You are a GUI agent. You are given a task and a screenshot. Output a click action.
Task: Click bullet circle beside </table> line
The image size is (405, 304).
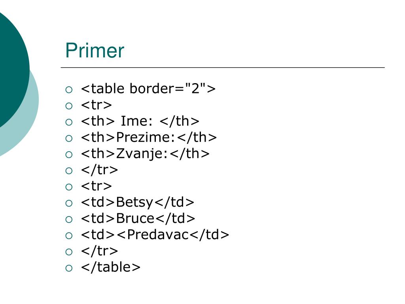pos(69,268)
